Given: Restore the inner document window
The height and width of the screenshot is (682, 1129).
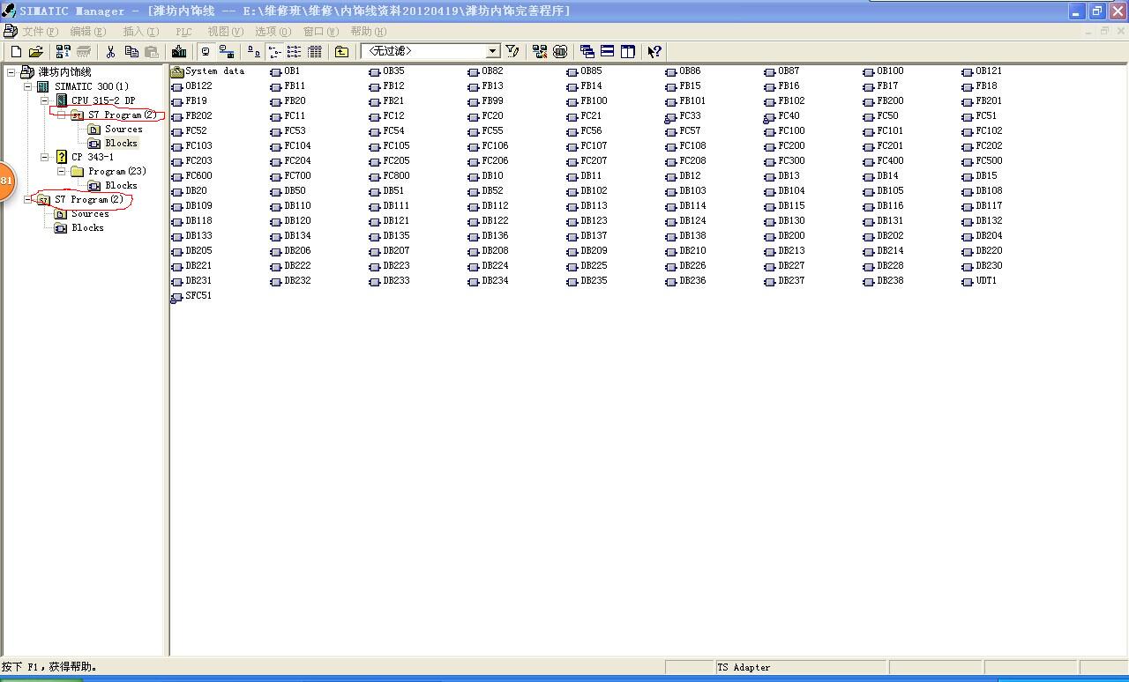Looking at the screenshot, I should [x=1103, y=31].
